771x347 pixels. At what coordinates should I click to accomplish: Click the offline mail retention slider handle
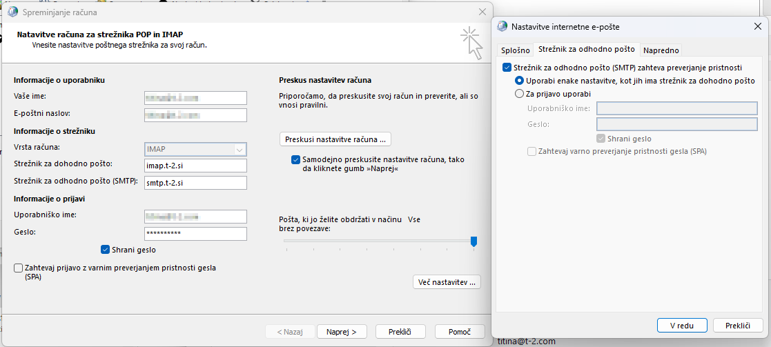tap(474, 241)
